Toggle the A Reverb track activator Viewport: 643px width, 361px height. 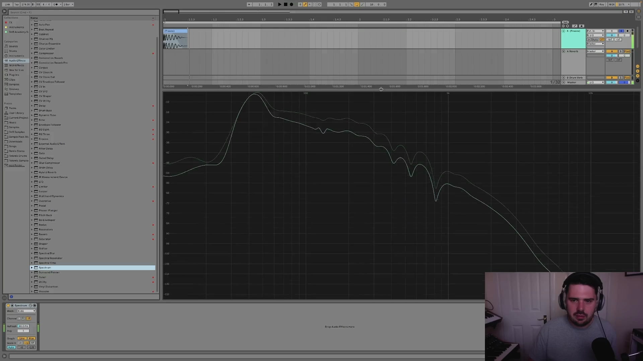click(x=612, y=51)
